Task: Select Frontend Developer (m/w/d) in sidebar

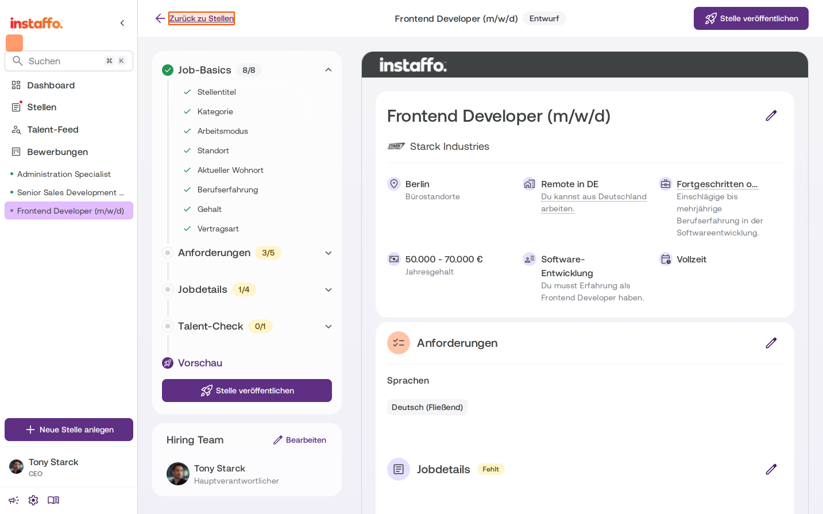Action: point(69,211)
